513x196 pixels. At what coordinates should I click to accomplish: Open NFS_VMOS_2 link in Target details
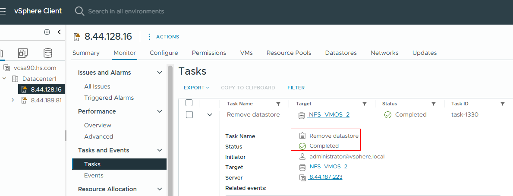(x=328, y=167)
